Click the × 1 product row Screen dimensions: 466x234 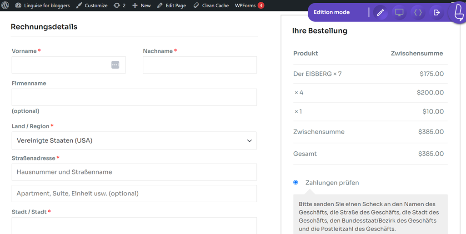coord(371,112)
